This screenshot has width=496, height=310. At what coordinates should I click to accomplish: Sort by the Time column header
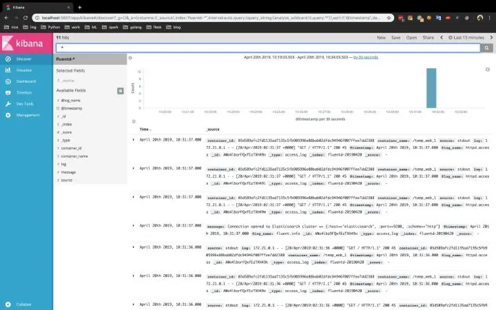145,130
